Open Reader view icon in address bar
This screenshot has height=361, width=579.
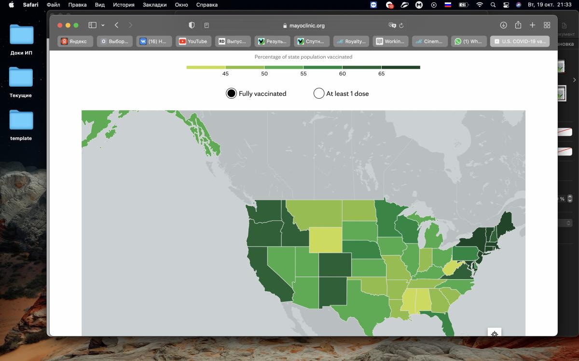[x=207, y=26]
